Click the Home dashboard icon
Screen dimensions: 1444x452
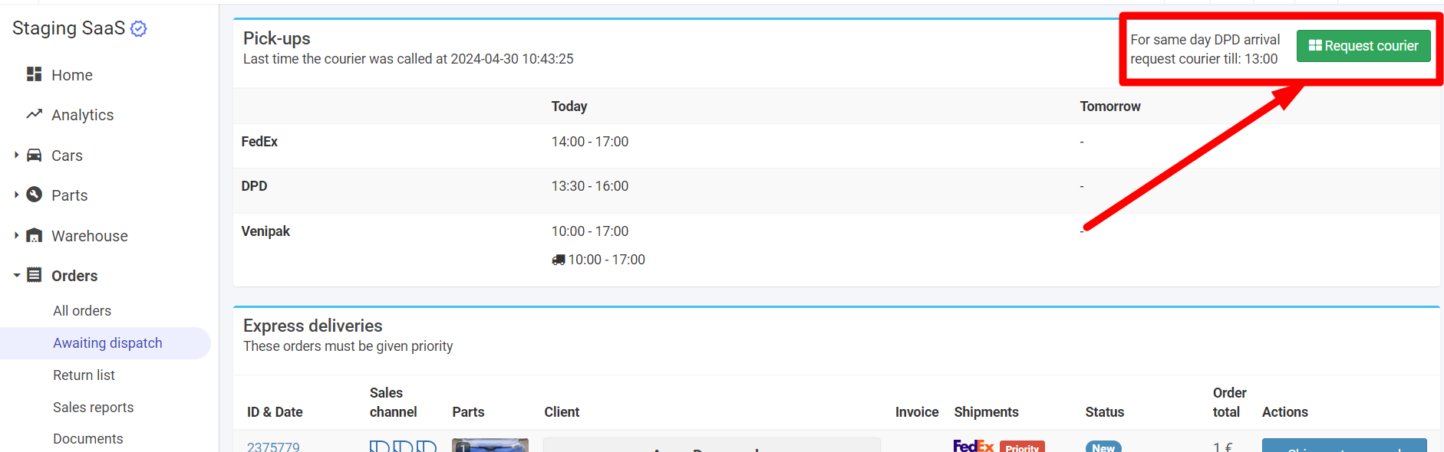coord(34,74)
